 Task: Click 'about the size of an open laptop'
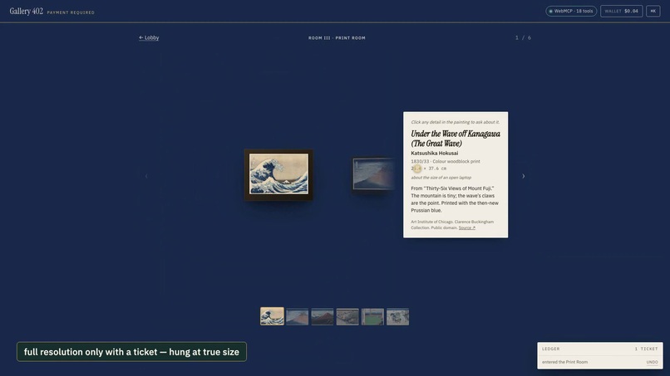point(441,178)
